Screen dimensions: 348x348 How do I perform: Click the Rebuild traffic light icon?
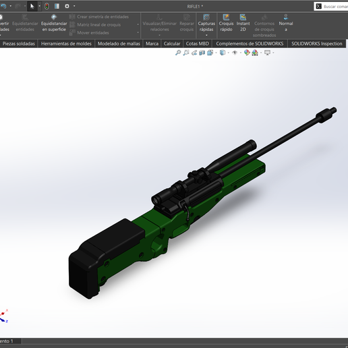47,6
